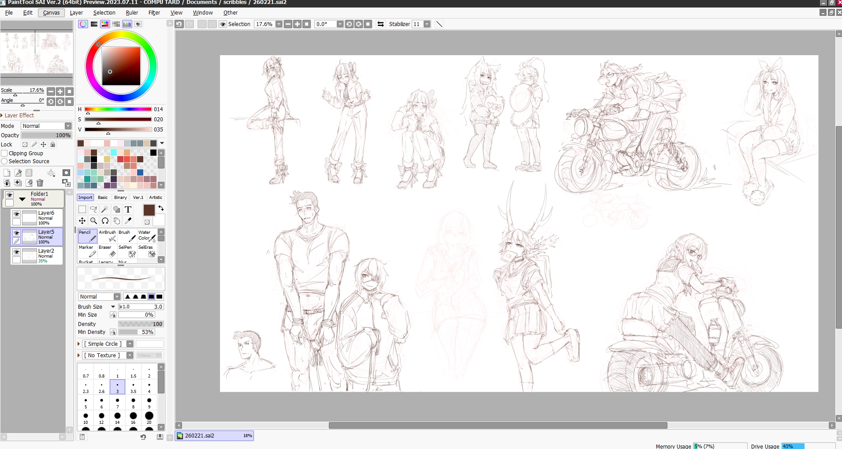Image resolution: width=842 pixels, height=449 pixels.
Task: Select brush size preset 3.5
Action: (133, 387)
